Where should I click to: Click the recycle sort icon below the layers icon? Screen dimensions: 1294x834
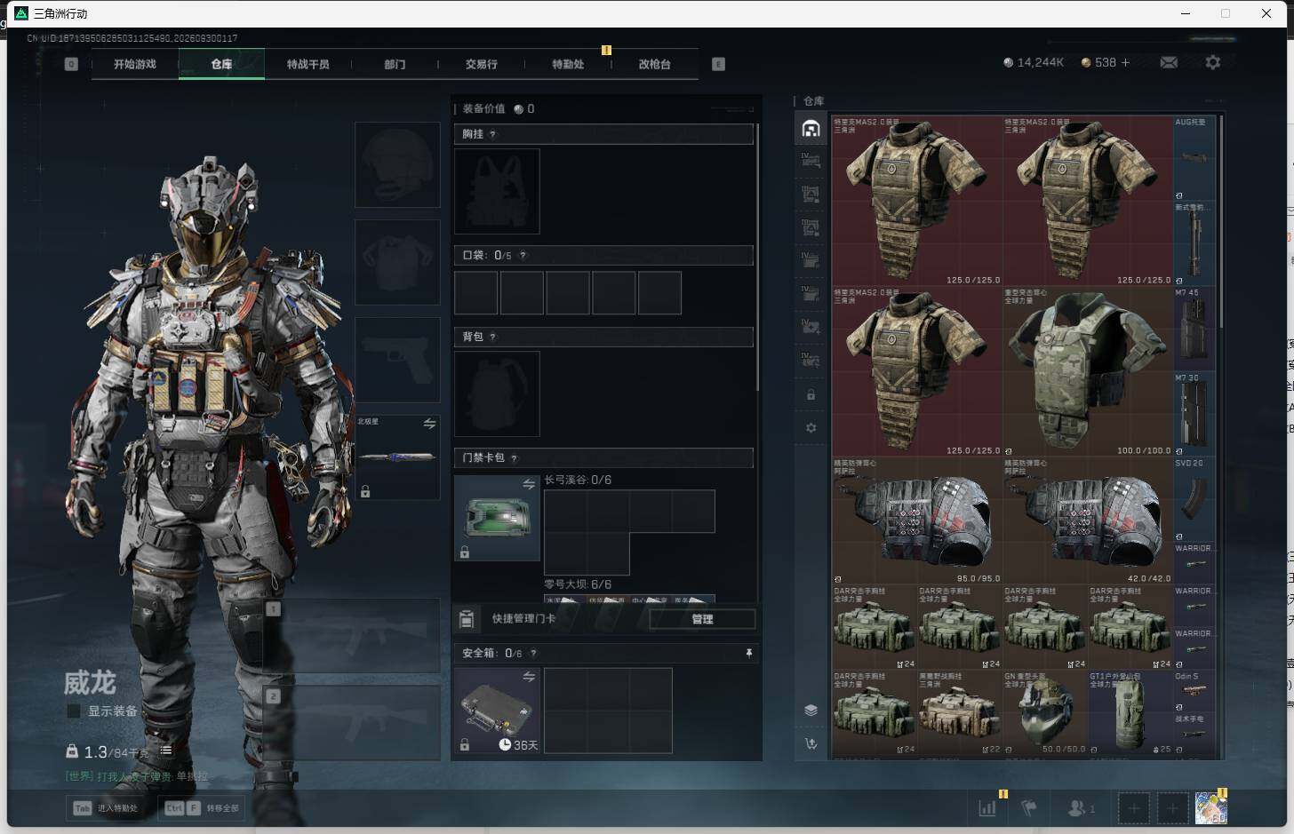pyautogui.click(x=811, y=743)
